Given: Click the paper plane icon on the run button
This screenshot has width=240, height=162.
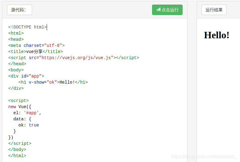Looking at the screenshot, I should pyautogui.click(x=158, y=10).
